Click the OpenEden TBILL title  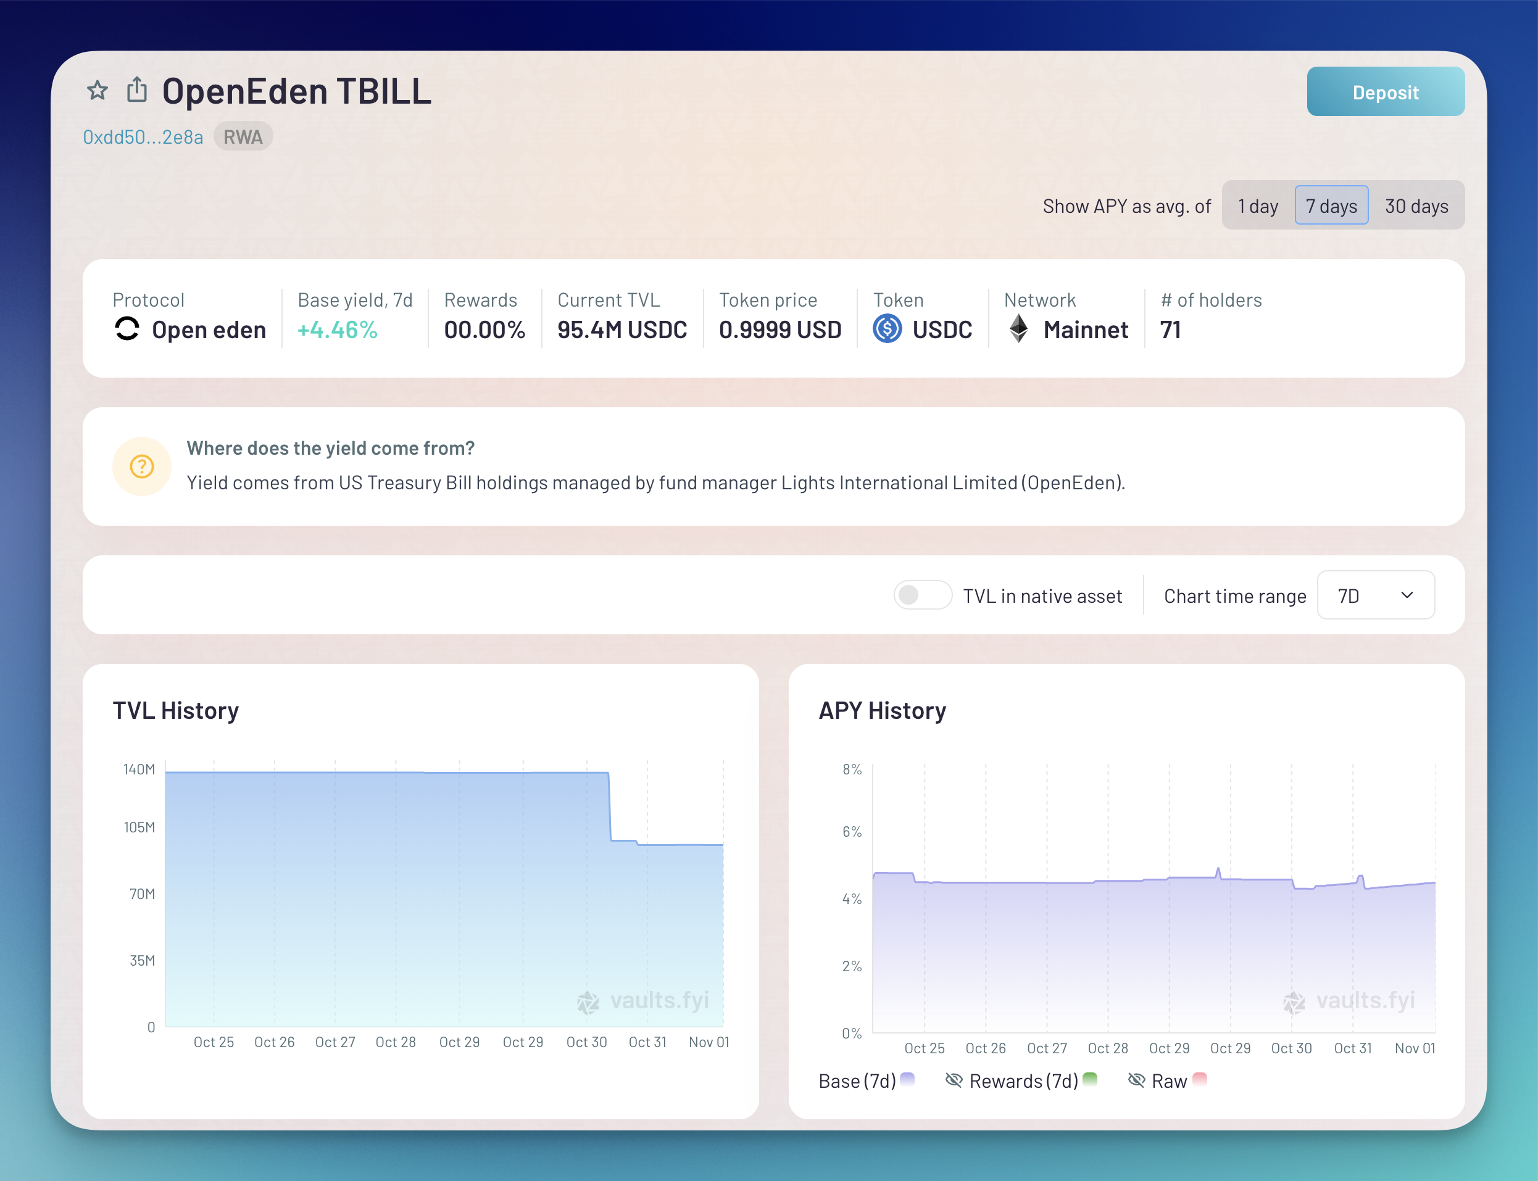(297, 91)
